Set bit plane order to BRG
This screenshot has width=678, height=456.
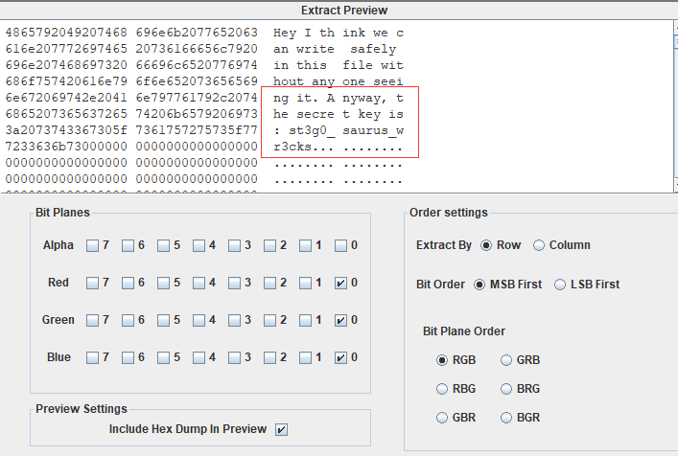tap(506, 389)
